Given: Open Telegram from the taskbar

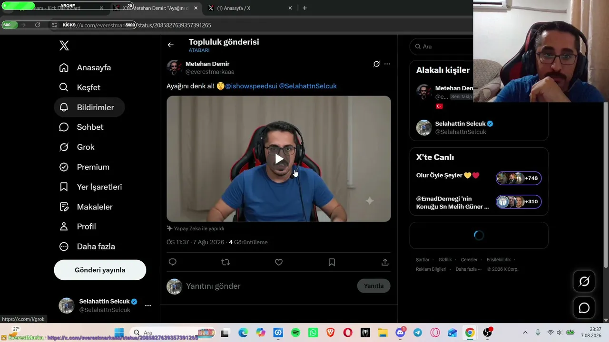Looking at the screenshot, I should (417, 333).
